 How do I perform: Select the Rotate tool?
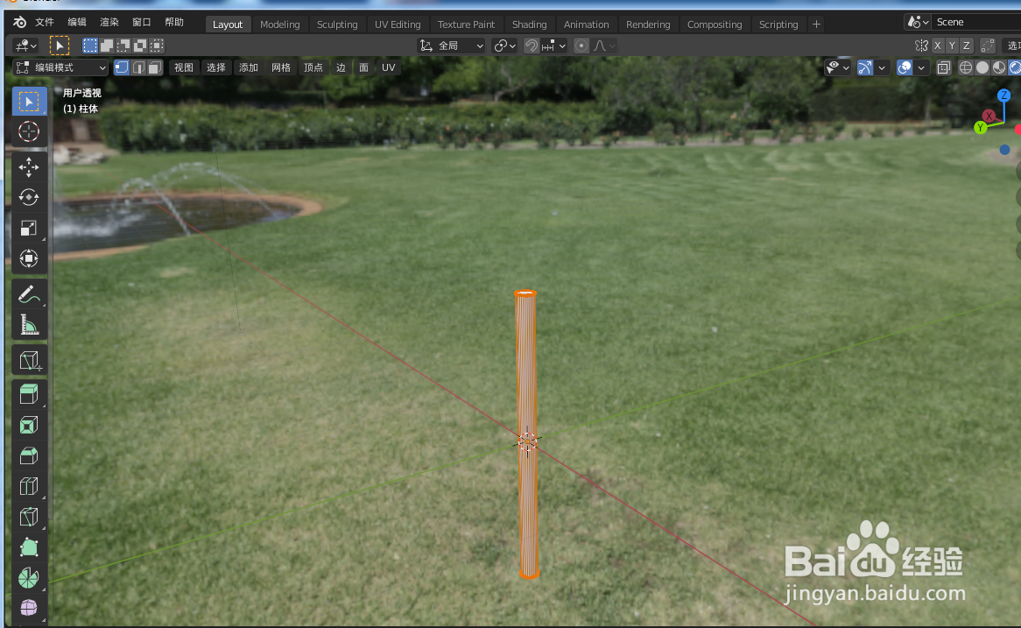[x=29, y=197]
